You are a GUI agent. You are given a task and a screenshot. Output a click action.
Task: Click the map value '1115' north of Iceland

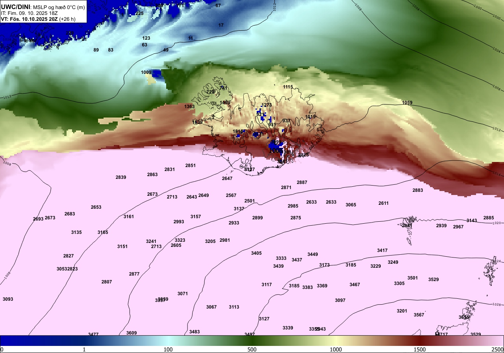coord(288,87)
